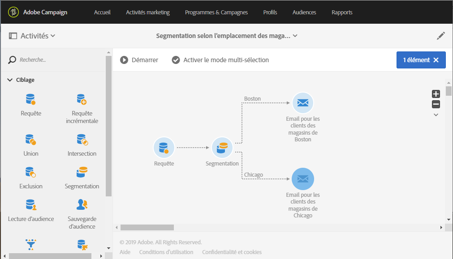
Task: Open the Conditions d'utilisation link
Action: (x=166, y=252)
